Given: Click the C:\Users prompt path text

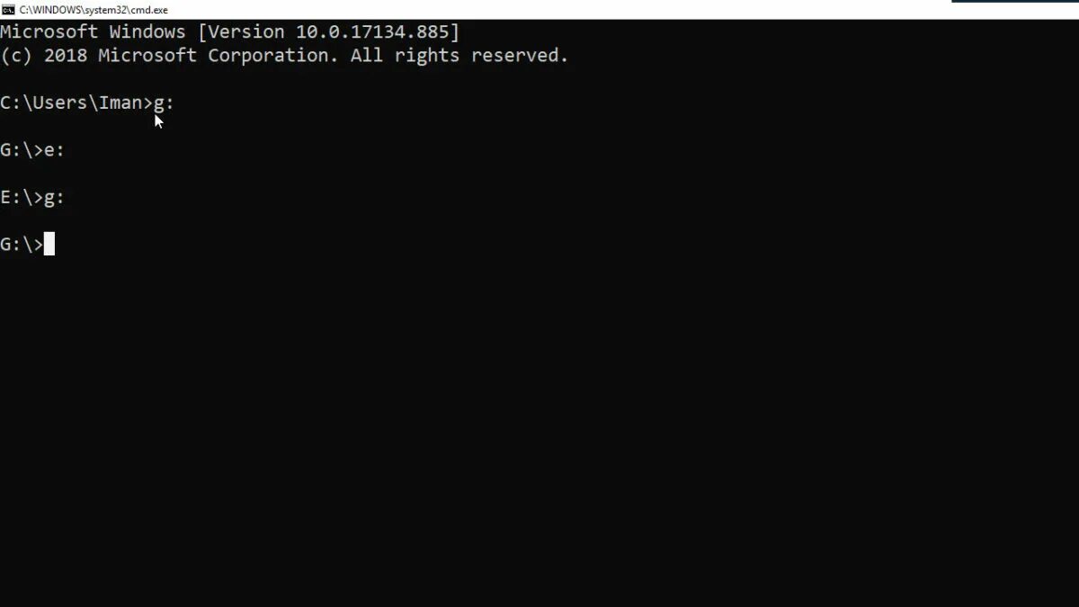Looking at the screenshot, I should (x=43, y=103).
